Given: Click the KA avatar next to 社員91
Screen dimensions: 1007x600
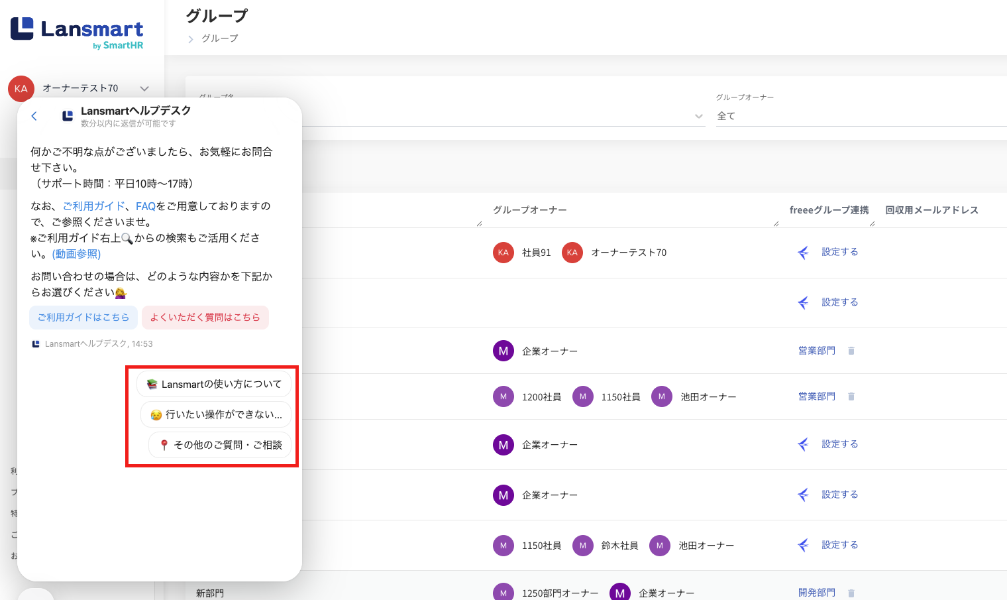Looking at the screenshot, I should coord(503,253).
